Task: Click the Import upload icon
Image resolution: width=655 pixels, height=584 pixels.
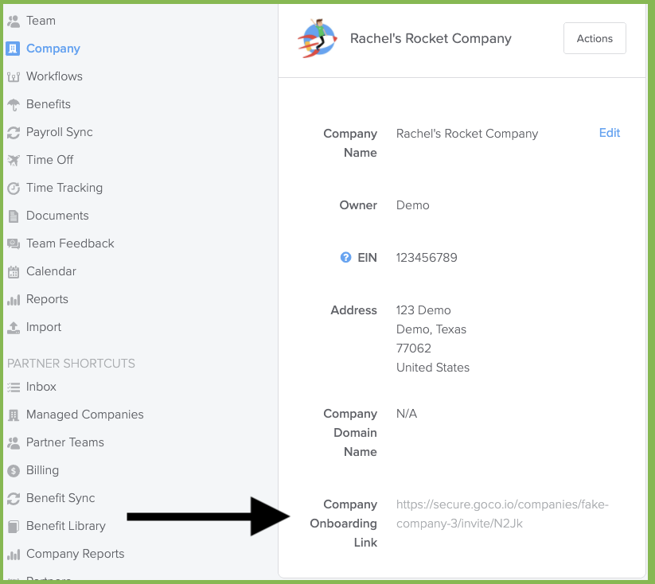Action: [x=14, y=328]
